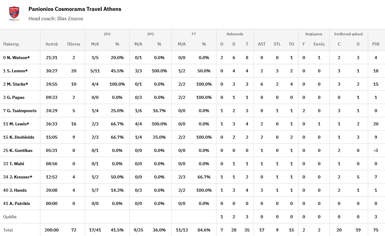
Task: Click the Panionios team logo
Action: (14, 14)
